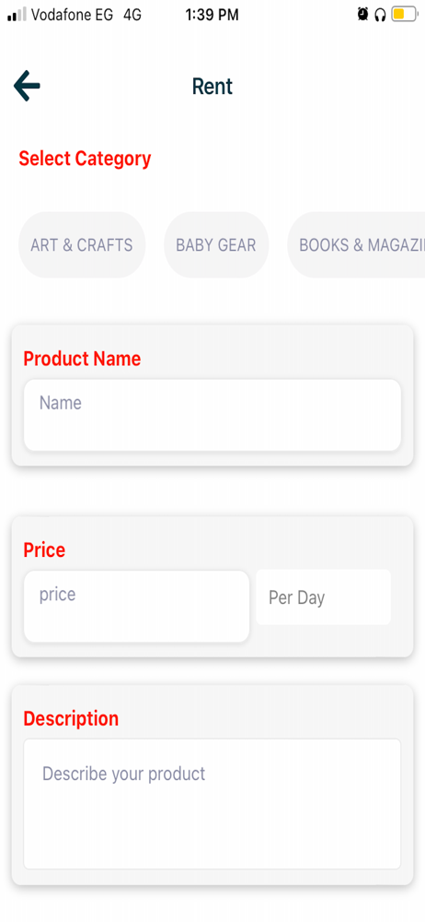Image resolution: width=425 pixels, height=922 pixels.
Task: Tap the Product Name label
Action: click(x=82, y=358)
